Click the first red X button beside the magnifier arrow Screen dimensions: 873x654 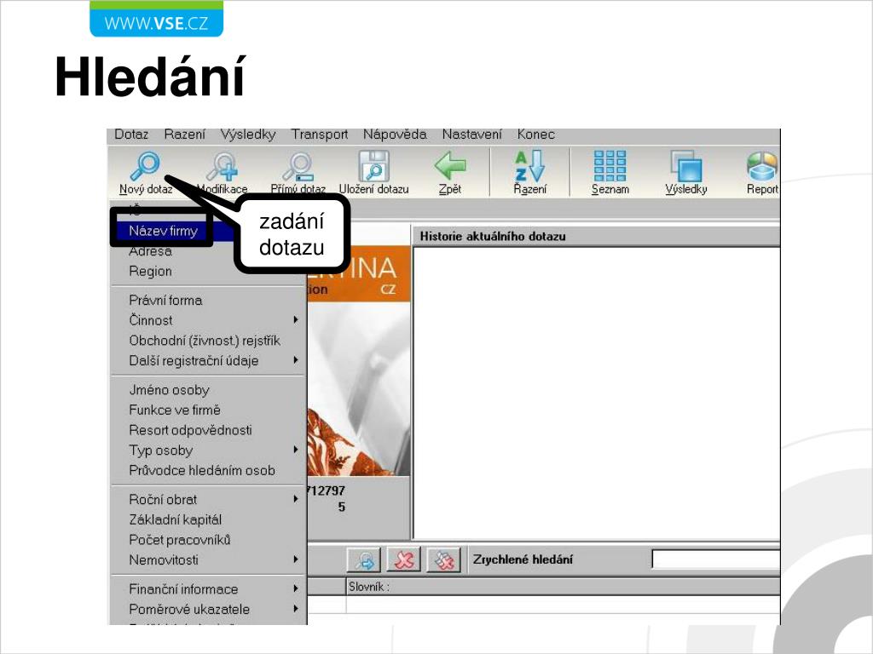click(x=403, y=559)
